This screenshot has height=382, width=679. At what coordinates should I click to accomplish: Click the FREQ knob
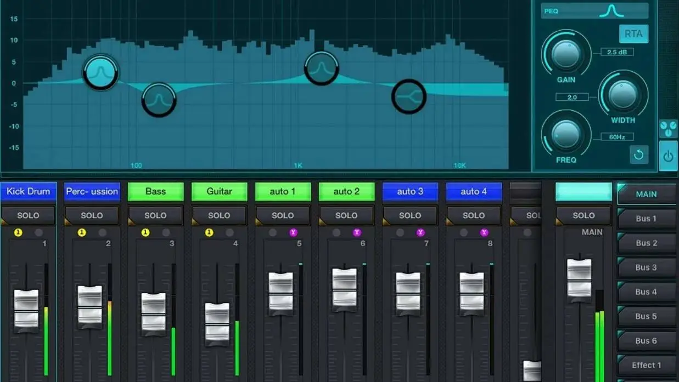pos(566,134)
